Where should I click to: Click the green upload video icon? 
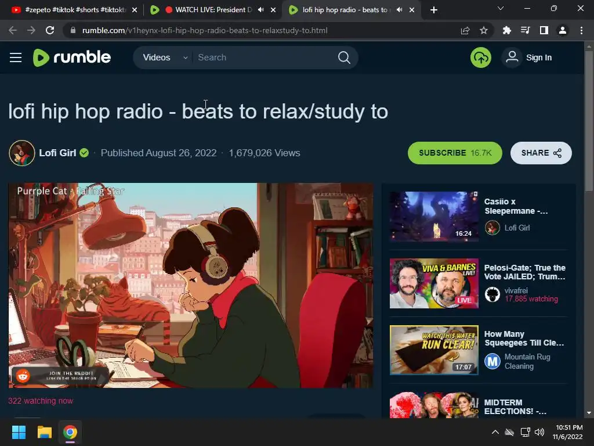481,57
